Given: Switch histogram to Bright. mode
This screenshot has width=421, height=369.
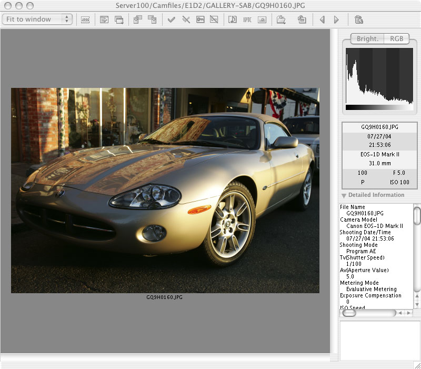Looking at the screenshot, I should (367, 38).
